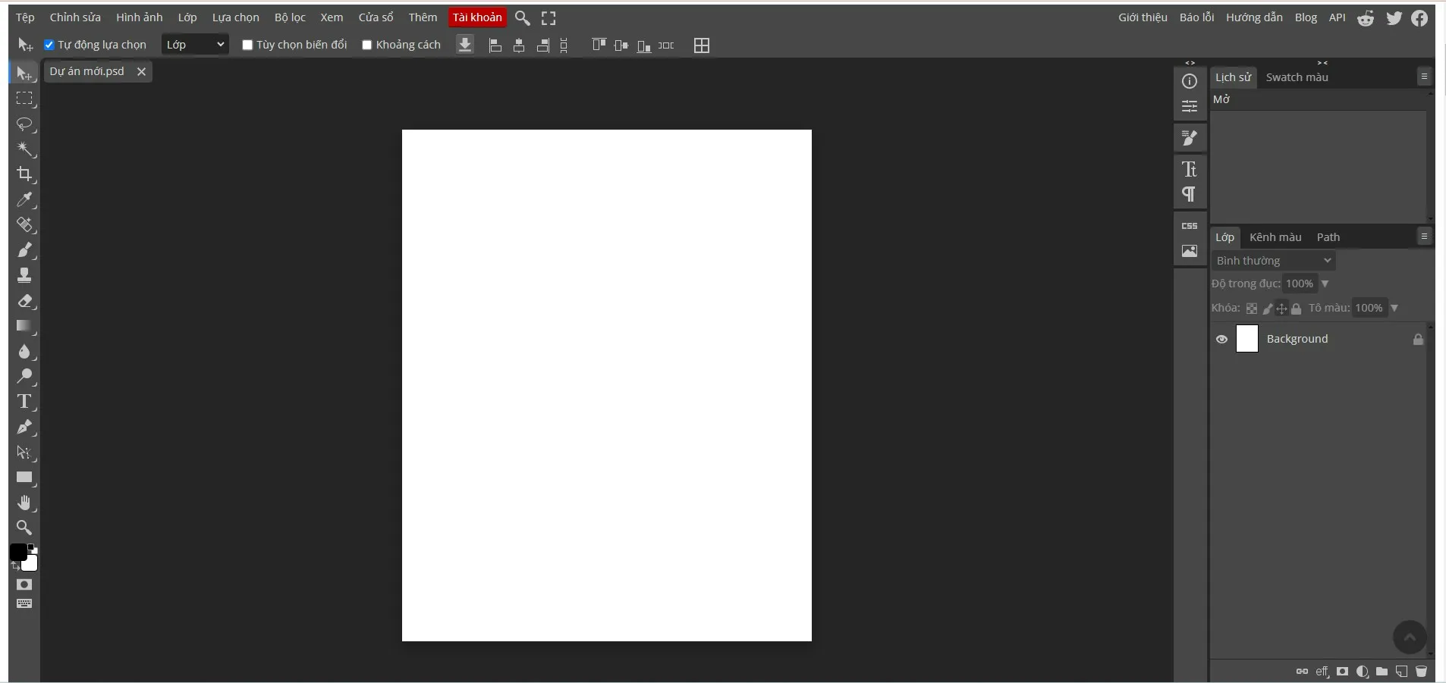Open the Hướng dẫn link

coord(1254,17)
